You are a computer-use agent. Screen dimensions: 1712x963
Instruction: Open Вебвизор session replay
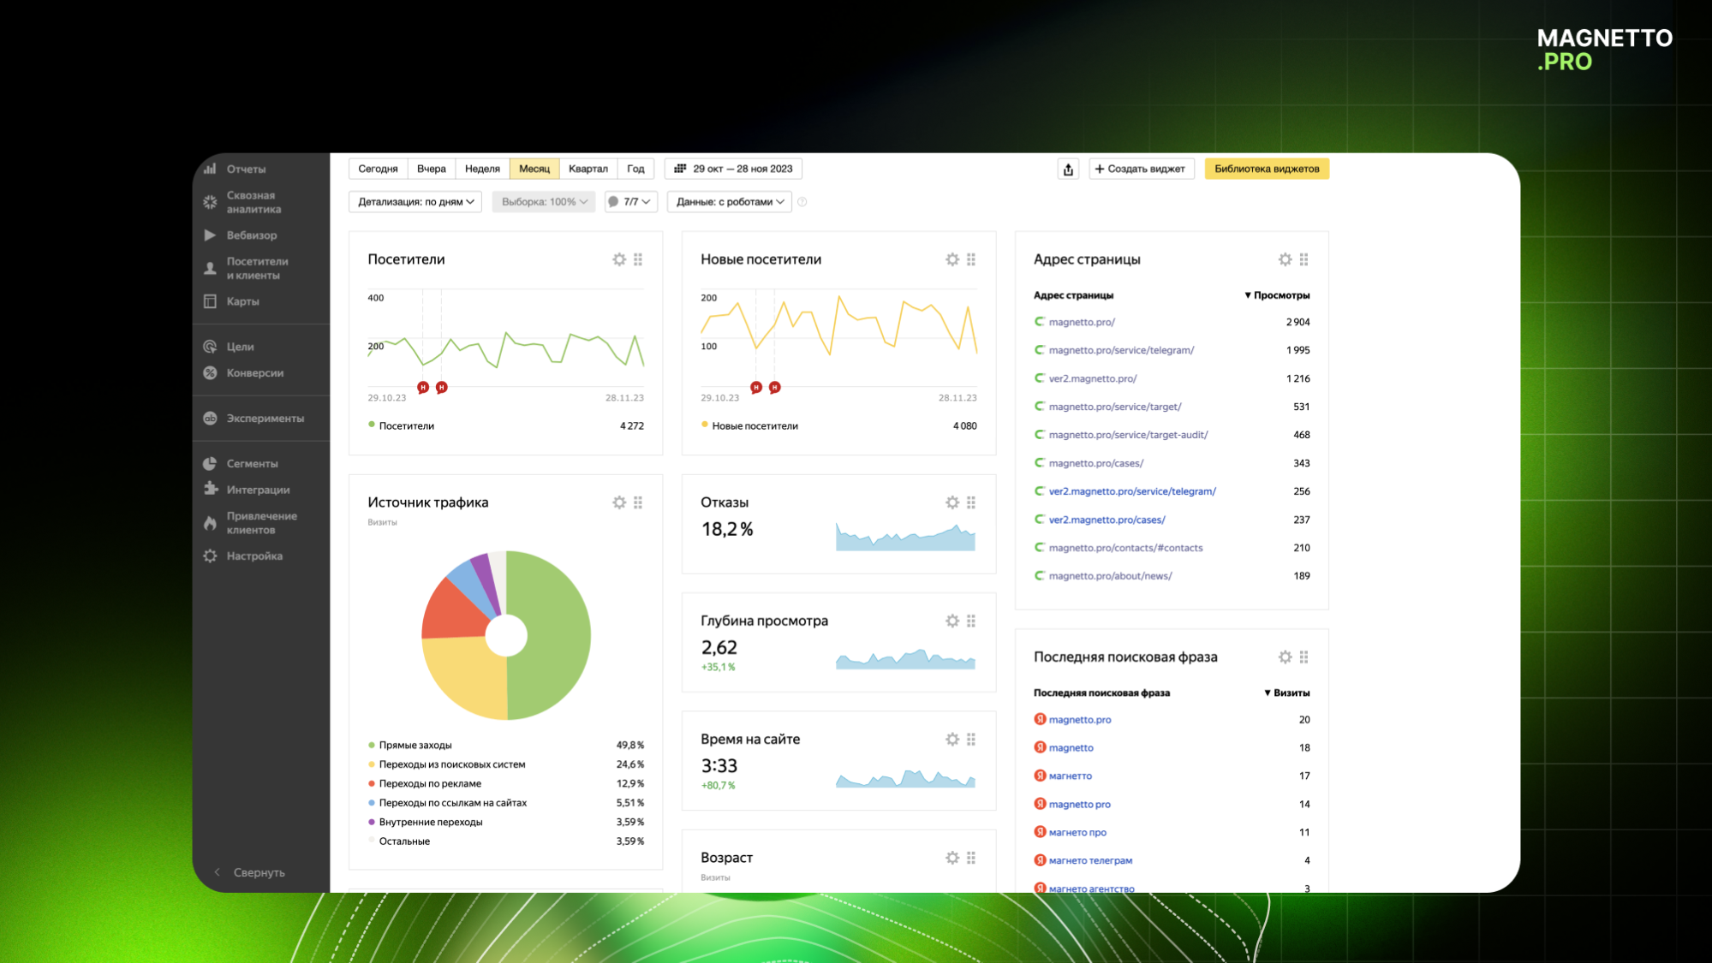tap(251, 235)
